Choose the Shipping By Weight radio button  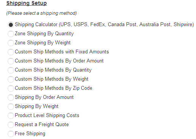tap(11, 106)
